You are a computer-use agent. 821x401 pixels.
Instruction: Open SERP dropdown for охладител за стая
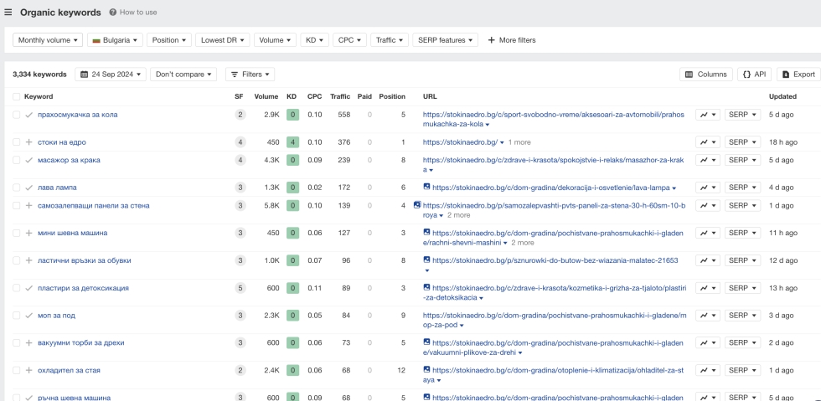pos(742,370)
